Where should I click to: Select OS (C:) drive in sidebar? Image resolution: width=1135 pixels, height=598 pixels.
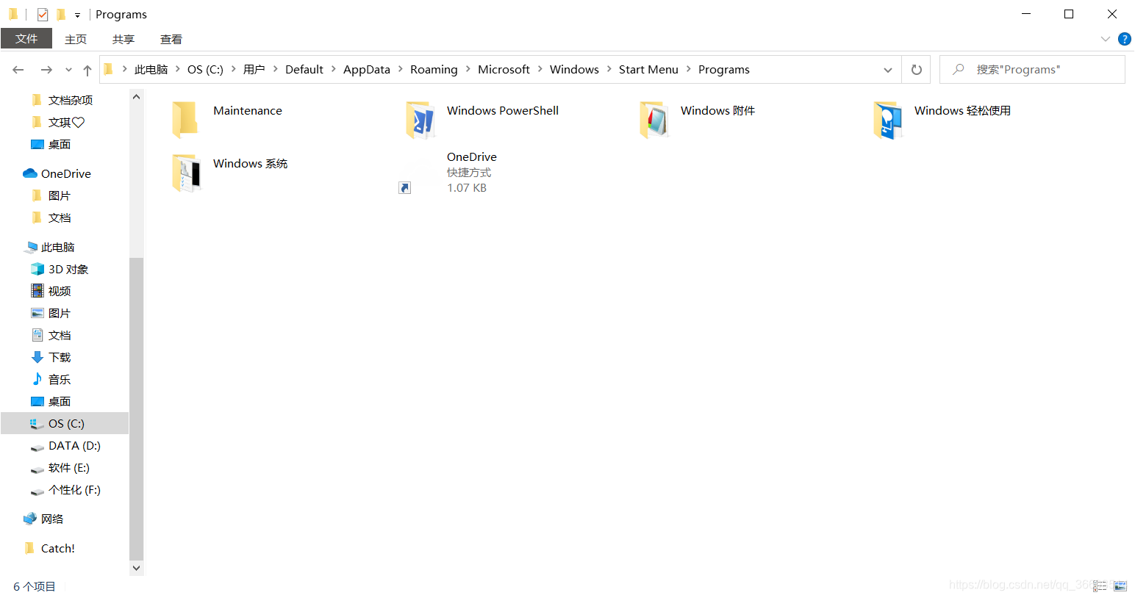pyautogui.click(x=65, y=424)
